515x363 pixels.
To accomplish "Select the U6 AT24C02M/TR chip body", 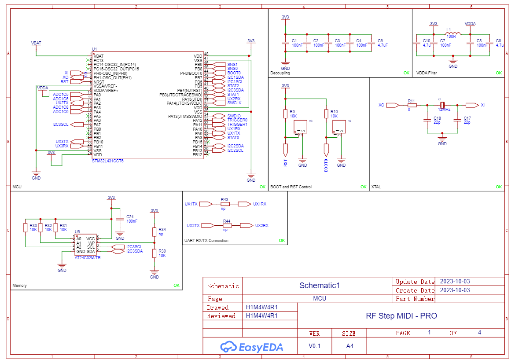I will (x=85, y=245).
